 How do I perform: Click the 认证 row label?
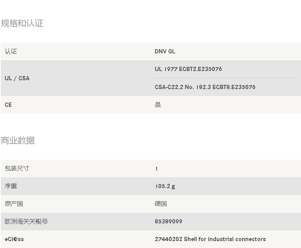[x=11, y=51]
